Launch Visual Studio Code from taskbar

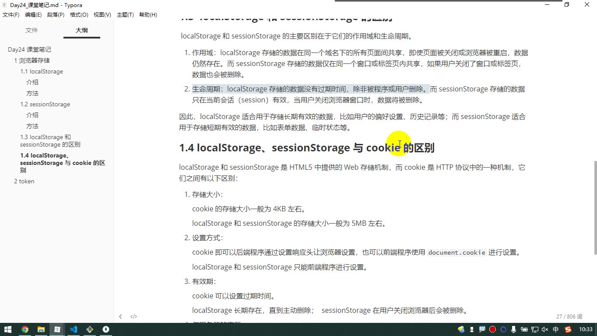[74, 329]
